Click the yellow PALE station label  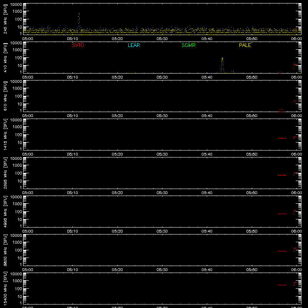(x=245, y=45)
